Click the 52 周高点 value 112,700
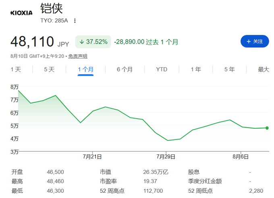274x198 pixels. click(153, 191)
